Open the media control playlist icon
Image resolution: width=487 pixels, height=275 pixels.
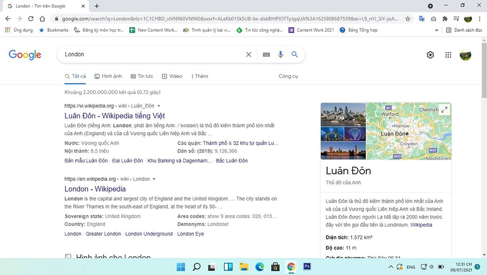[x=456, y=19]
